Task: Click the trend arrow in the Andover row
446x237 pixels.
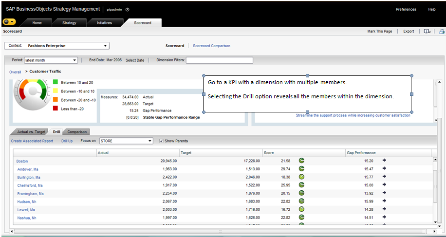Action: tap(384, 168)
